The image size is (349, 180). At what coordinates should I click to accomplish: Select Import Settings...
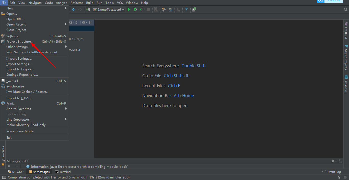pyautogui.click(x=34, y=58)
